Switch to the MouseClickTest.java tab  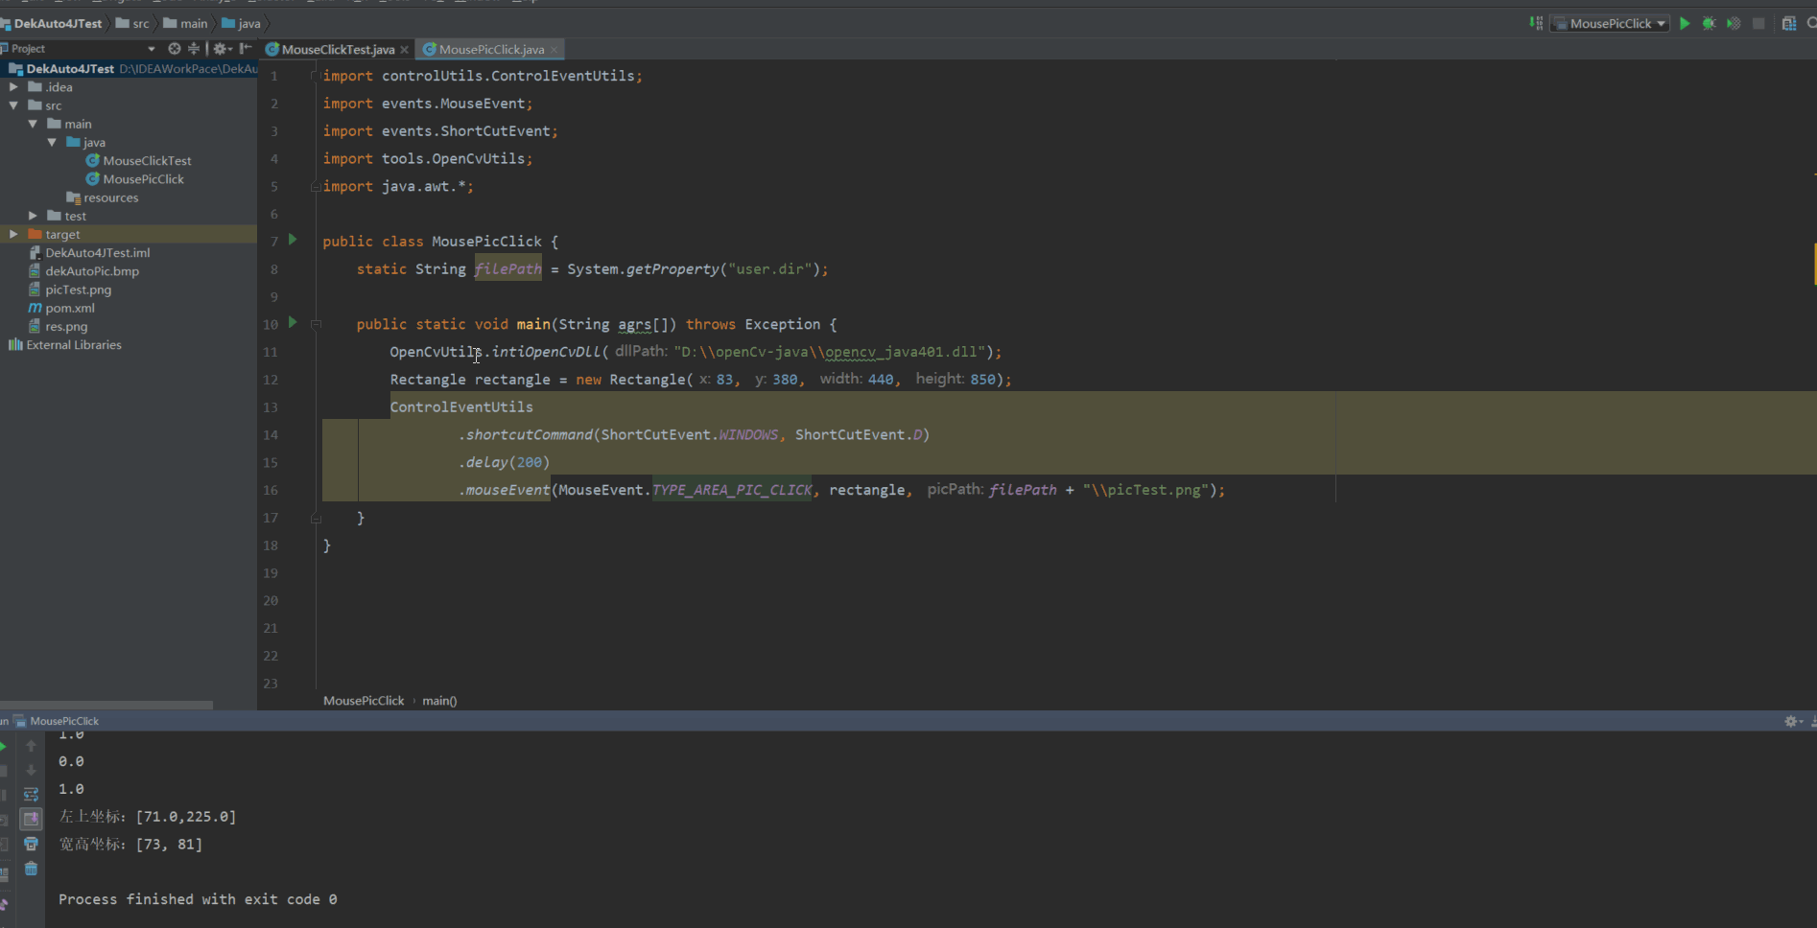click(x=338, y=49)
